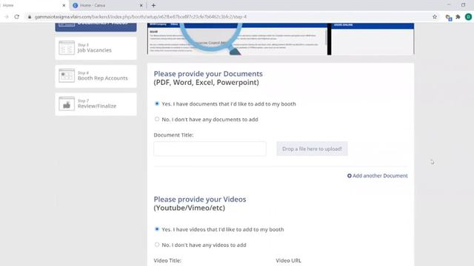Click the Document Title input field
Image resolution: width=474 pixels, height=266 pixels.
click(210, 149)
